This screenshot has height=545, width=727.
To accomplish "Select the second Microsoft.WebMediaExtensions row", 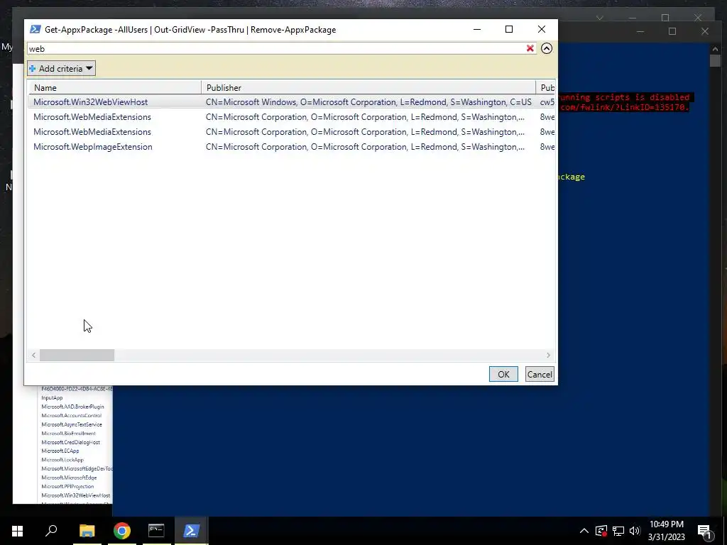I will tap(292, 131).
